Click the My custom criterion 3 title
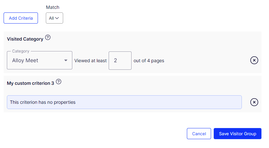 point(30,83)
